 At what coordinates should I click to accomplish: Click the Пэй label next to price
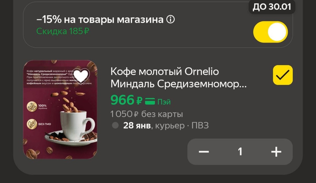pos(164,102)
